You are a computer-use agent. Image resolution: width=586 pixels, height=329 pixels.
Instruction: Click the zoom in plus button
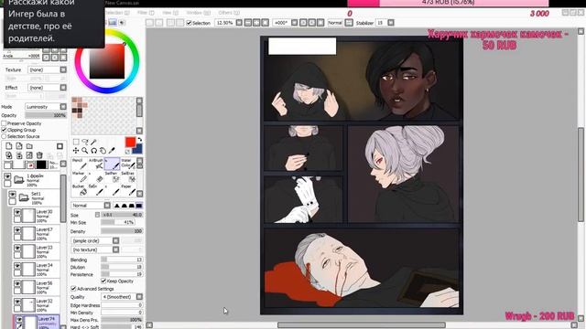(256, 23)
